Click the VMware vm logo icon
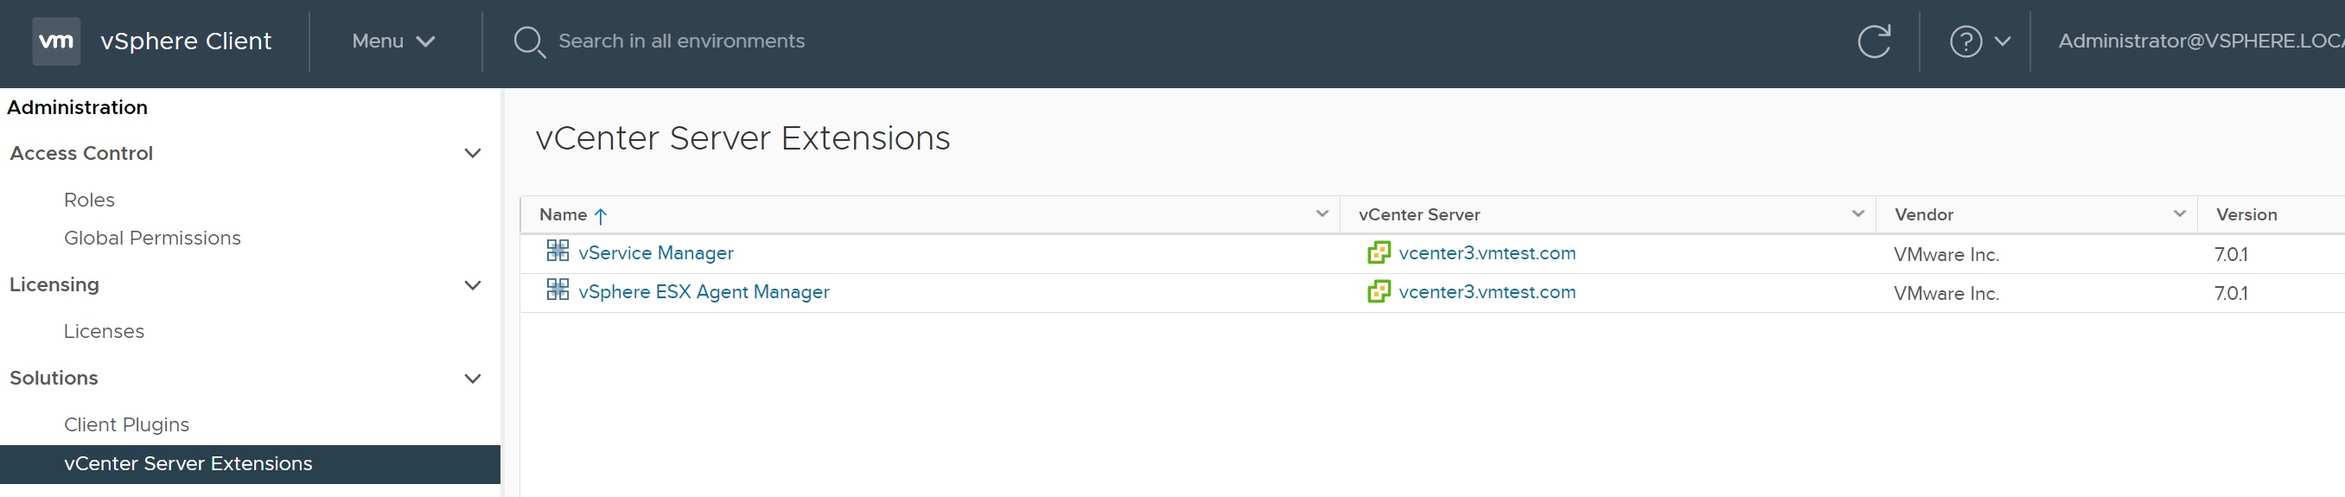 [x=55, y=41]
